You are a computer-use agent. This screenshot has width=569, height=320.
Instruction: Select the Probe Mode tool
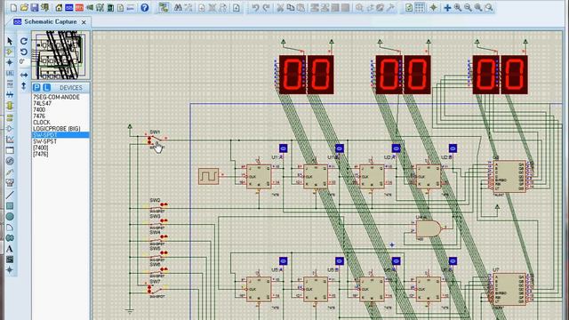pos(10,172)
